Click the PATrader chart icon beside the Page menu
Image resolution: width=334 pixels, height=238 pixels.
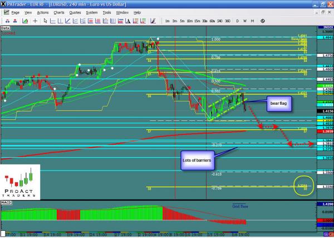click(5, 12)
